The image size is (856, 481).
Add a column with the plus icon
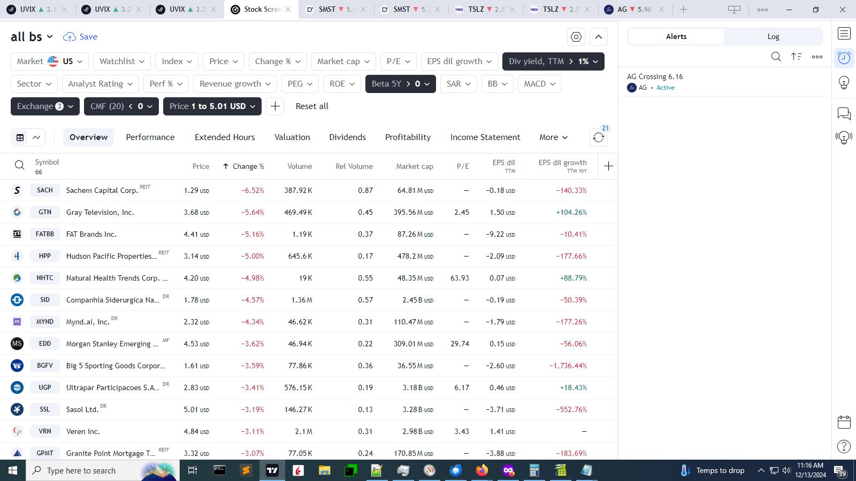pyautogui.click(x=608, y=166)
